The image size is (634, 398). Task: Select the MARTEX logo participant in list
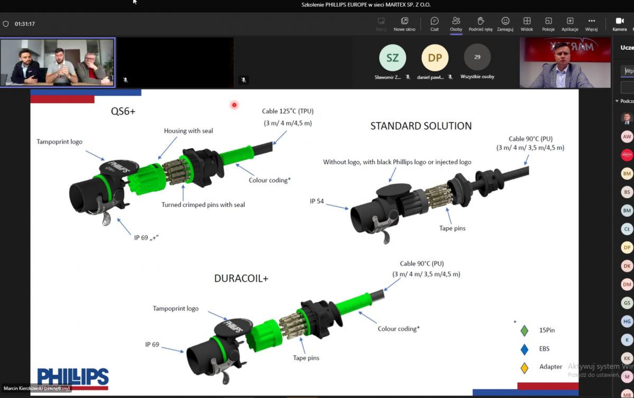click(627, 155)
